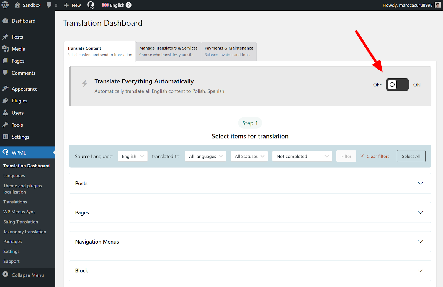
Task: Click the Sandbox site name link
Action: (x=32, y=5)
